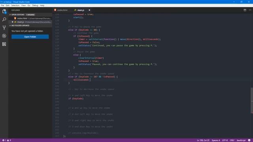Viewport: 253px width, 142px height.
Task: Click CRLF line ending indicator
Action: pos(232,140)
